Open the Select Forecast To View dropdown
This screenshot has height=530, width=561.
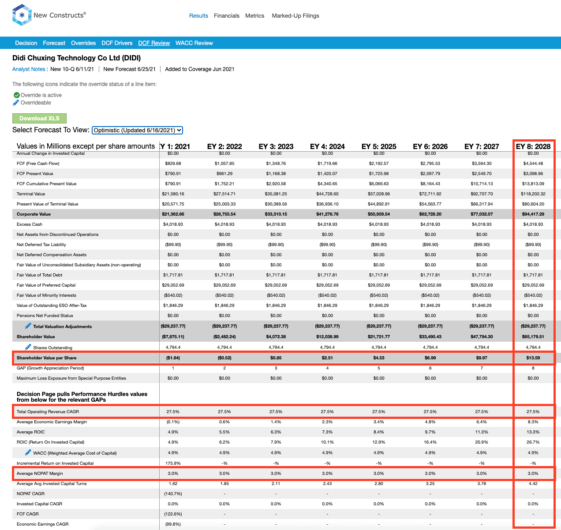(x=137, y=130)
